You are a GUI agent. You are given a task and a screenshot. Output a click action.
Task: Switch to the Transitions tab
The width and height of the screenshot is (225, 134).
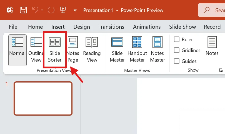tap(111, 27)
